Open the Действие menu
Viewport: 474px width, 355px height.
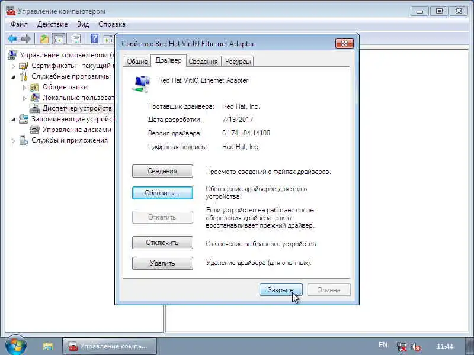tap(52, 24)
